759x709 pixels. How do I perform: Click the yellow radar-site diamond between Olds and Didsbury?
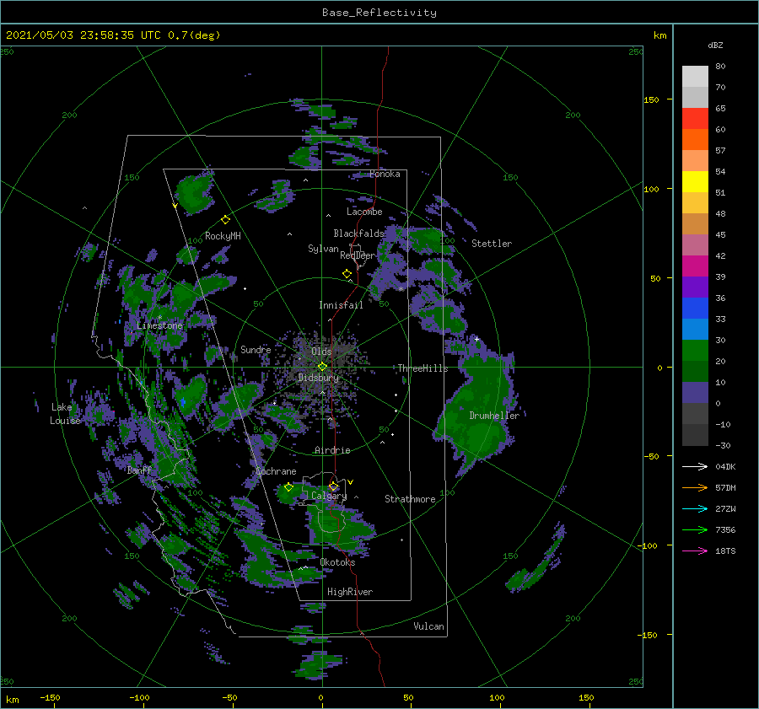point(322,367)
